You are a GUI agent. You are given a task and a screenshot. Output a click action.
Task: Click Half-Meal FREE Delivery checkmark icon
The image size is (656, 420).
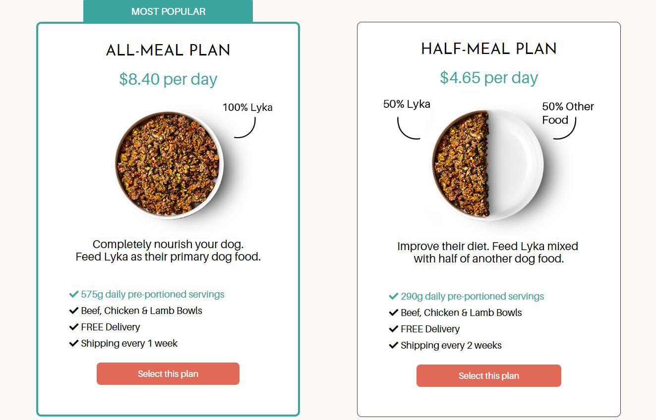pyautogui.click(x=394, y=329)
